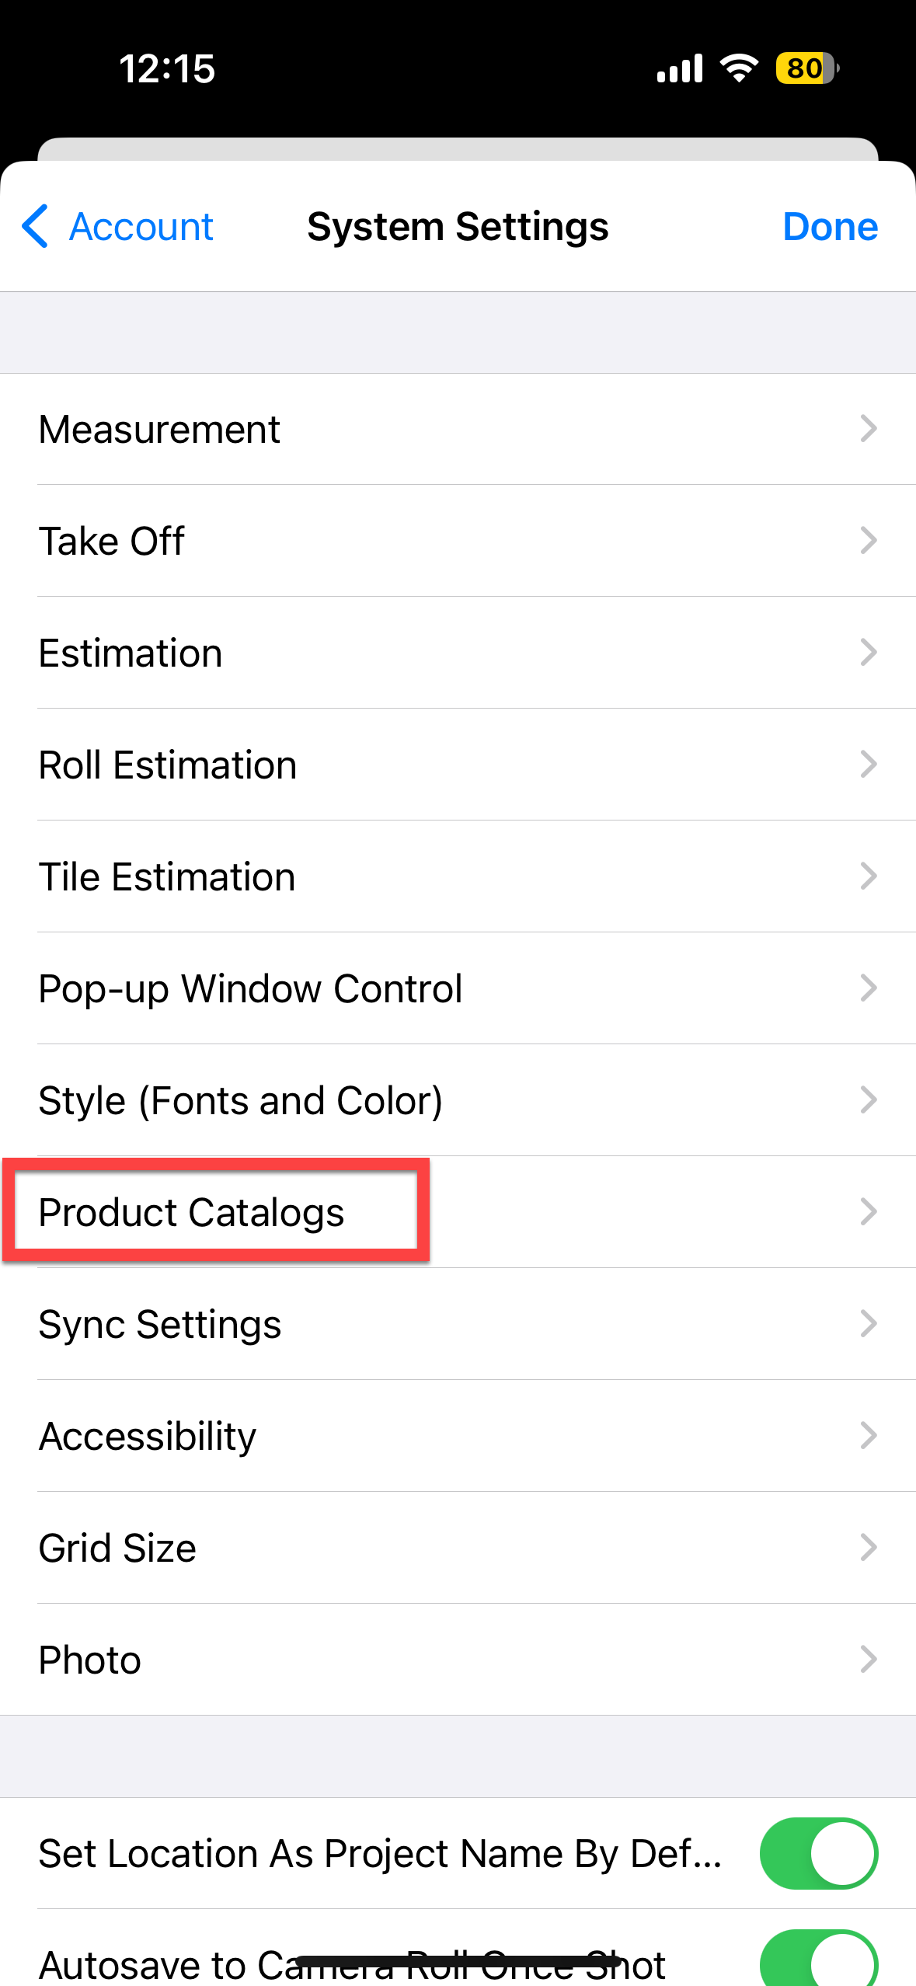
Task: Click the chevron on the Measurement row
Action: [x=868, y=429]
